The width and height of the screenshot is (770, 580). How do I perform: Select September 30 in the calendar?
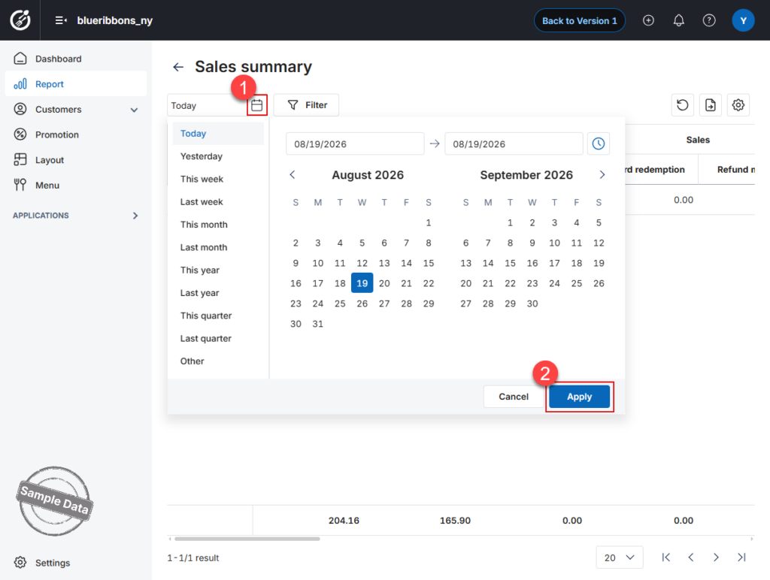coord(532,304)
